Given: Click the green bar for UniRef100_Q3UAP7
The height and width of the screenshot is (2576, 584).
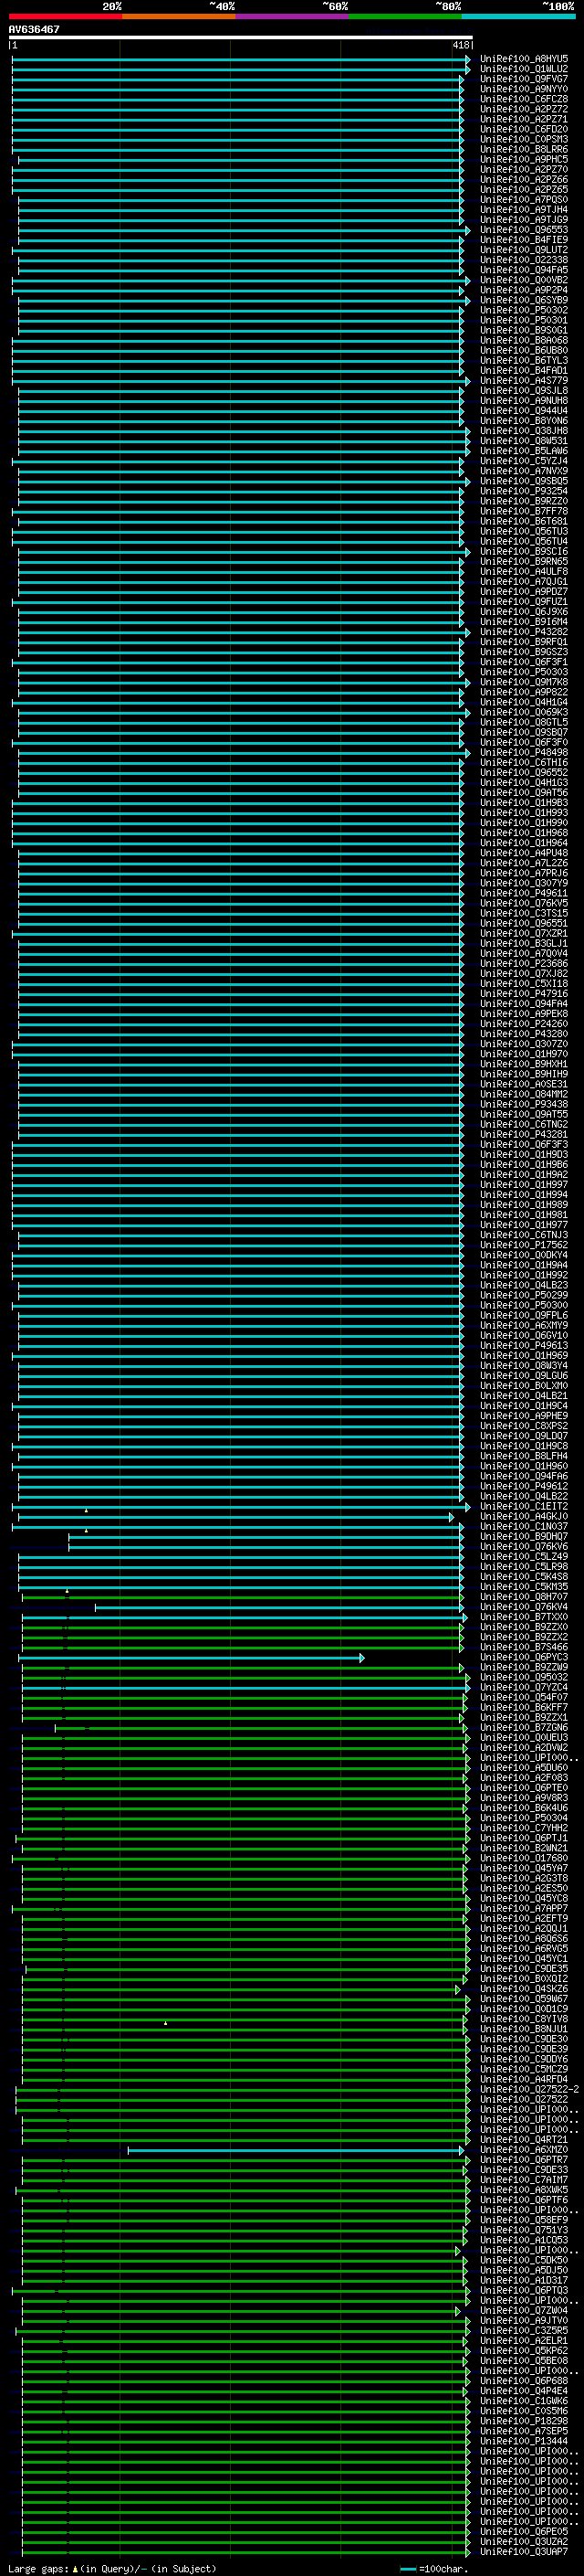Looking at the screenshot, I should pos(244,2553).
